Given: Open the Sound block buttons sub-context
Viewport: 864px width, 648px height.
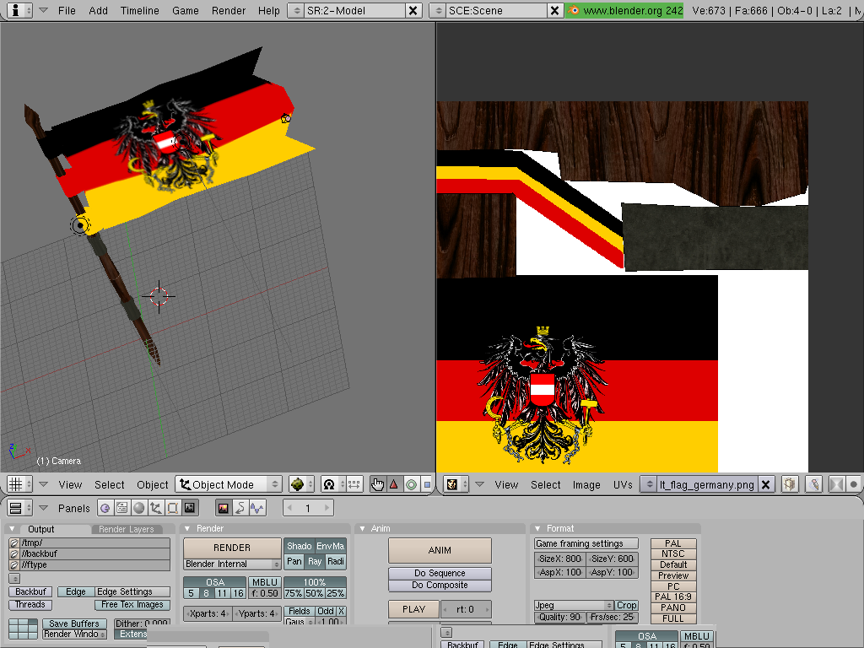Looking at the screenshot, I should click(x=257, y=507).
